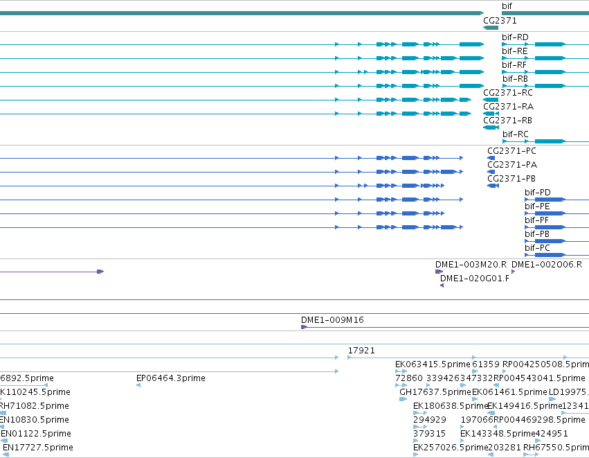589x458 pixels.
Task: Open the CG2371-RB transcript label
Action: point(507,121)
